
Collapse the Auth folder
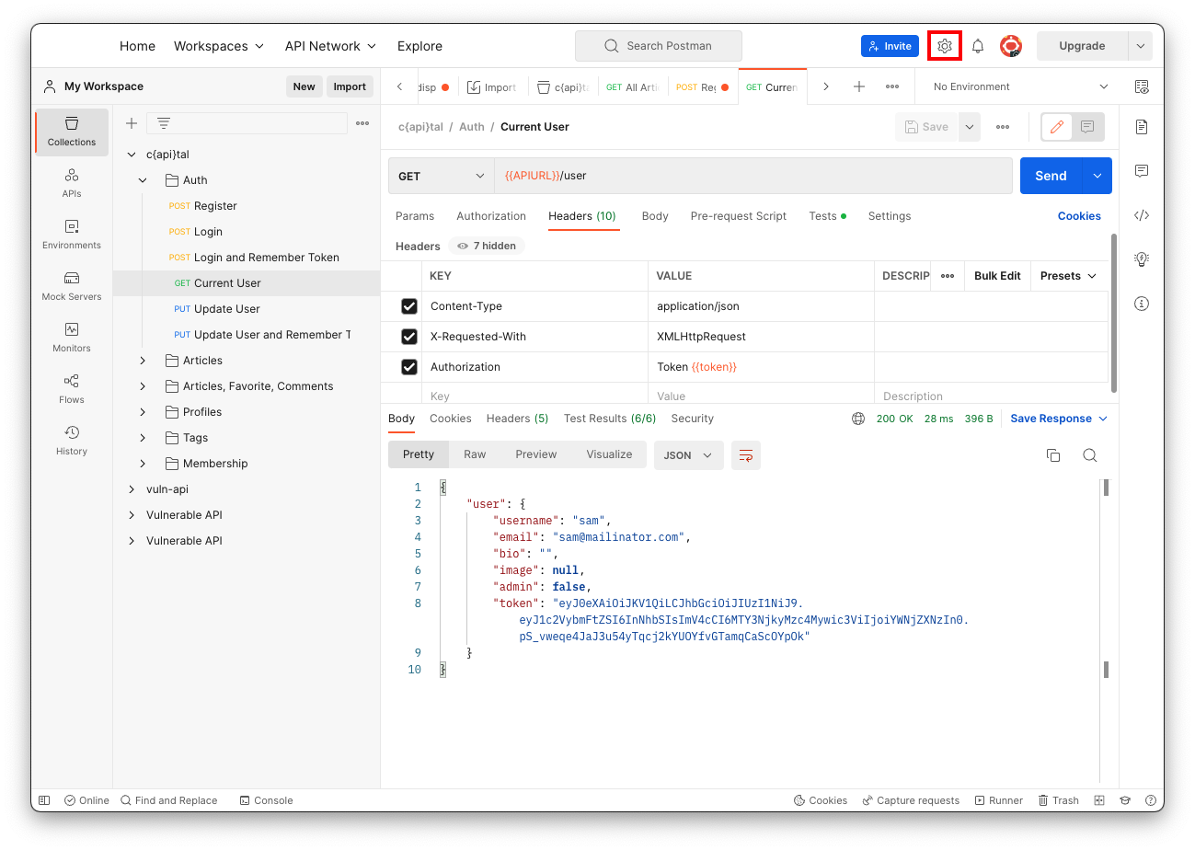143,180
